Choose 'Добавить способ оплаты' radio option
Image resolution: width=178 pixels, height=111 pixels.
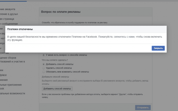44,64
